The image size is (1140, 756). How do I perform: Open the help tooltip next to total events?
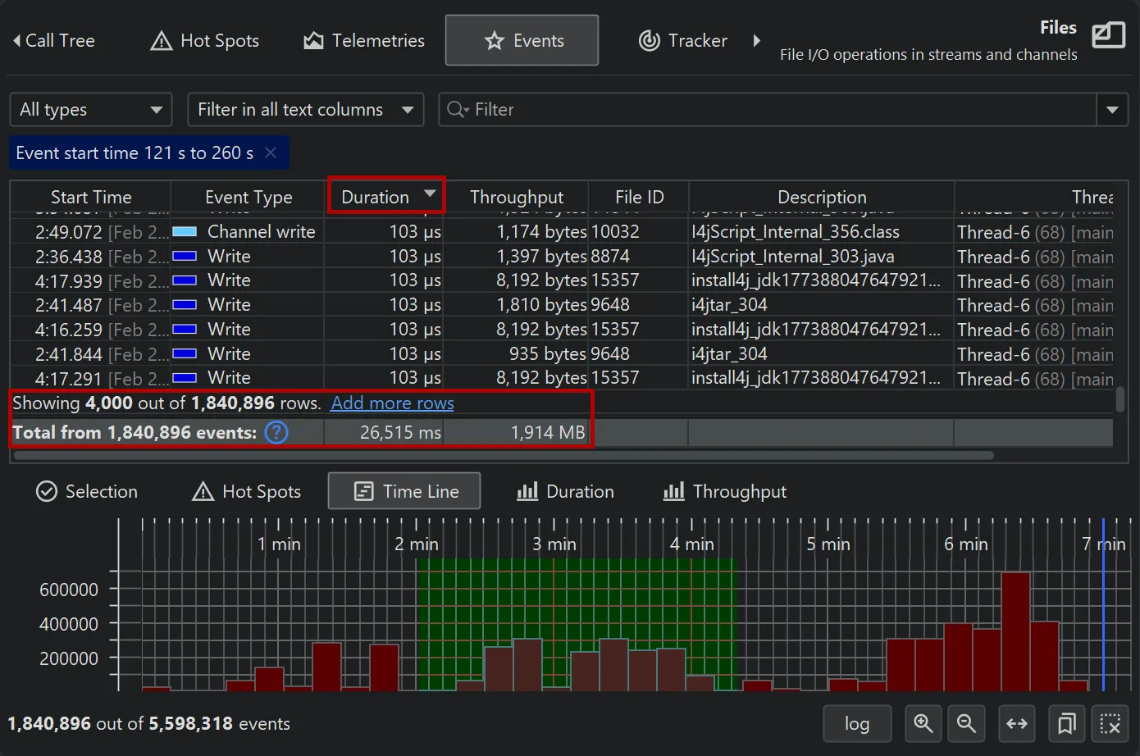(x=276, y=432)
